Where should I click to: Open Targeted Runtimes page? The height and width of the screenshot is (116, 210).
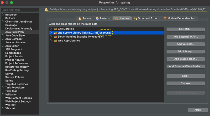pos(17,84)
